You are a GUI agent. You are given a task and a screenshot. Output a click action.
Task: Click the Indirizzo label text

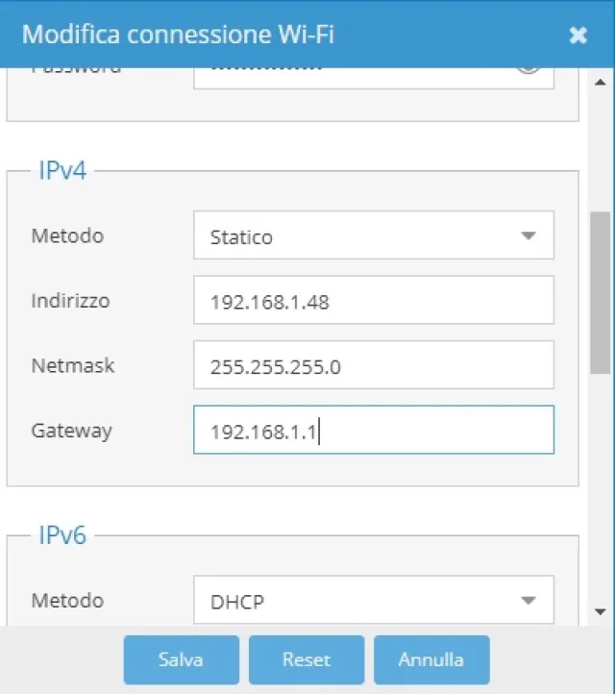(x=70, y=301)
